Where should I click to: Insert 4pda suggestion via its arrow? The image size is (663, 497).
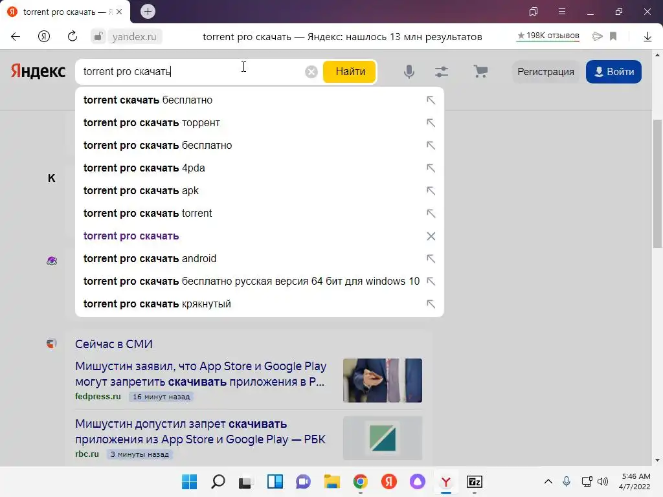pyautogui.click(x=431, y=168)
